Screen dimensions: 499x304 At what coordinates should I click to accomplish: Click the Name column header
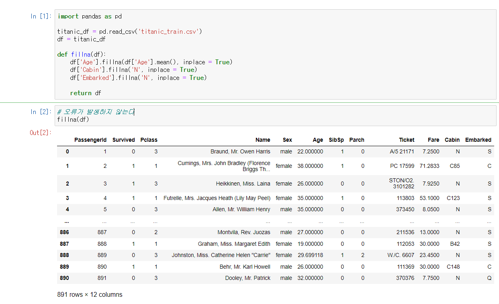click(263, 140)
